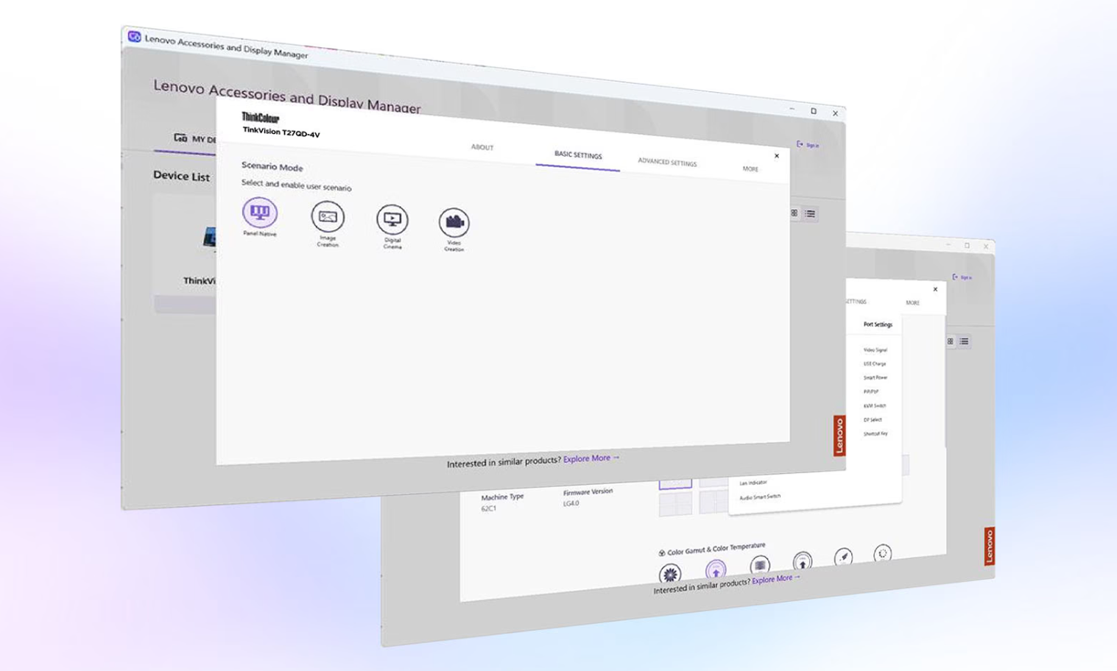This screenshot has height=671, width=1117.
Task: Select the Image Creation scenario mode
Action: click(x=328, y=217)
